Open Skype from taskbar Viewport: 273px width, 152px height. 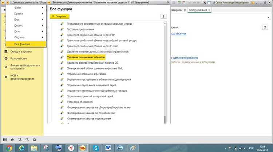(96, 148)
